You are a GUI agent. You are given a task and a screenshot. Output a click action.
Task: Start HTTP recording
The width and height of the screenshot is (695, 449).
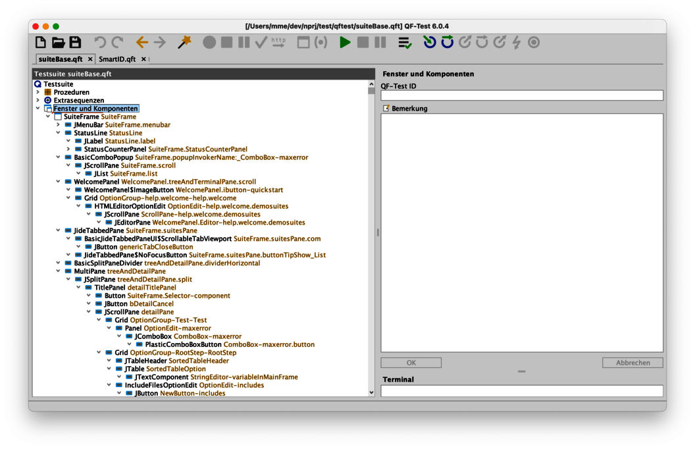(278, 42)
